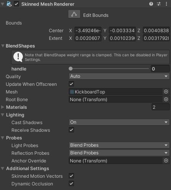Open the component help reference icon
This screenshot has height=190, width=171.
pyautogui.click(x=151, y=4)
